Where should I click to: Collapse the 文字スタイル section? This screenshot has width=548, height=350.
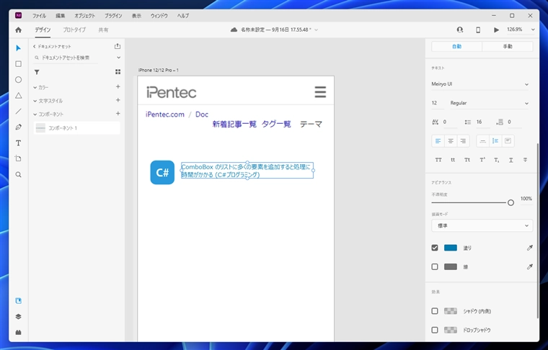35,101
